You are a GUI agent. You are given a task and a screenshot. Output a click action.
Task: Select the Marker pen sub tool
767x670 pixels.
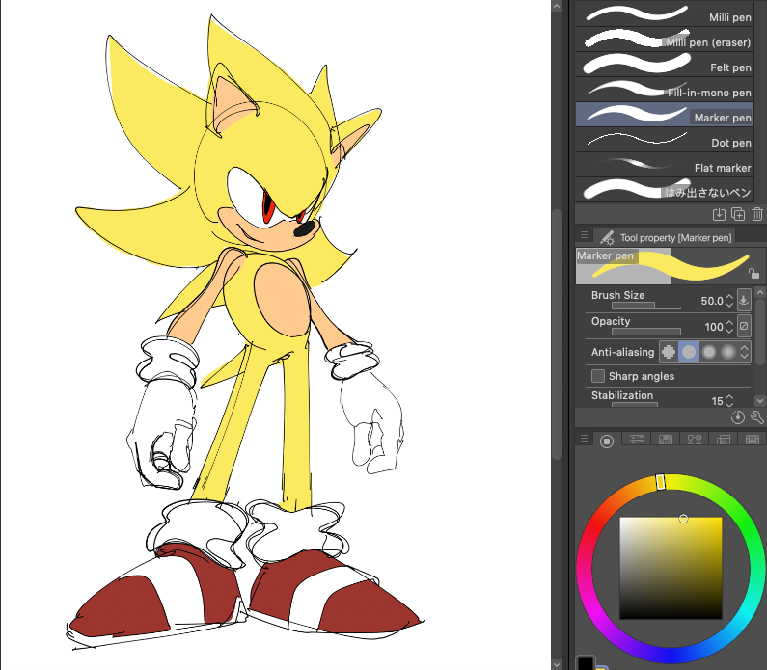(665, 115)
